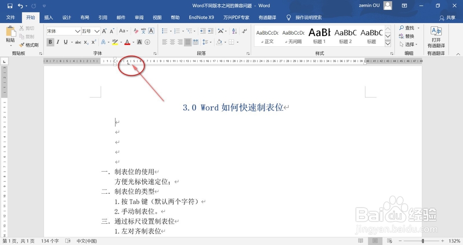Open the numbered list dropdown arrow

(183, 31)
